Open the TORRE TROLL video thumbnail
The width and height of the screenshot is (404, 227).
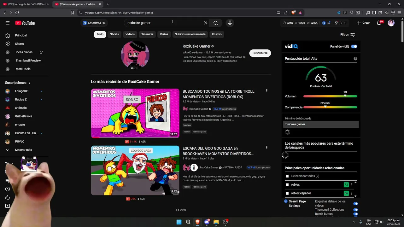[x=135, y=113]
